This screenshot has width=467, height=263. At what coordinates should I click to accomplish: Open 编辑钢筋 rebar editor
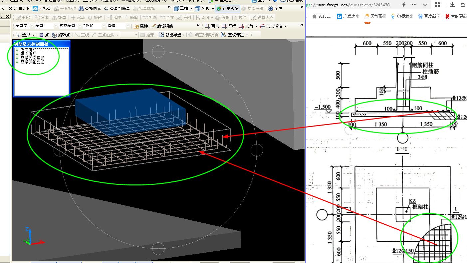coord(162,26)
